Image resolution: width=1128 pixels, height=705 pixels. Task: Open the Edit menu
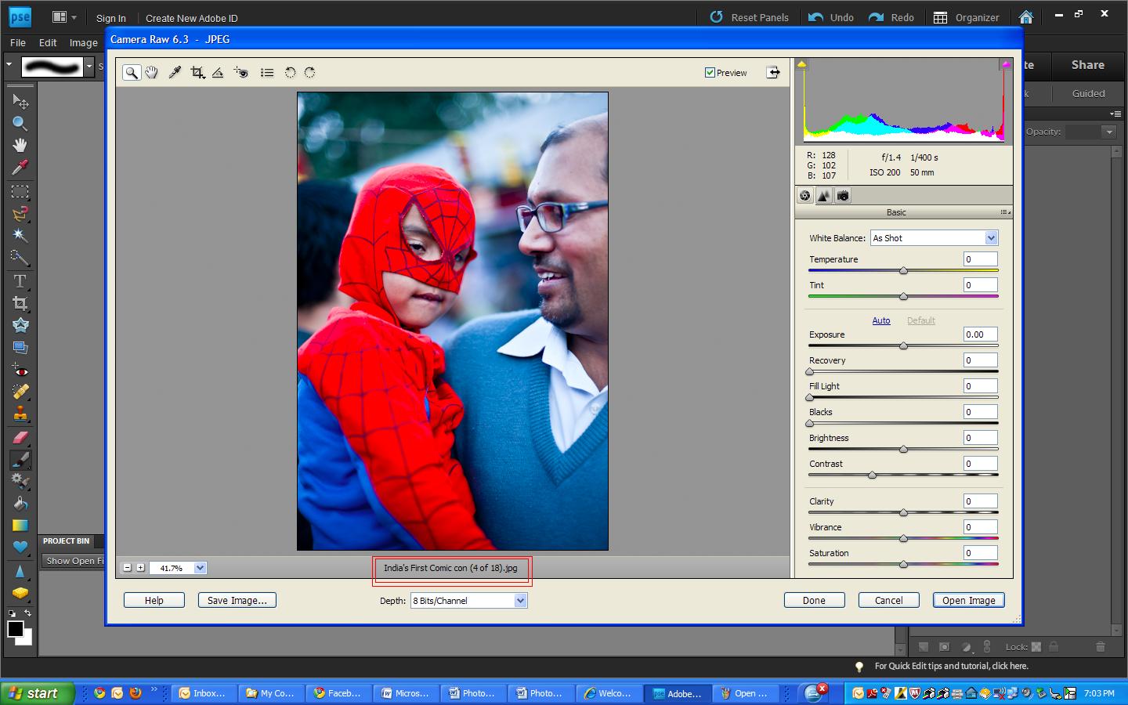click(48, 42)
